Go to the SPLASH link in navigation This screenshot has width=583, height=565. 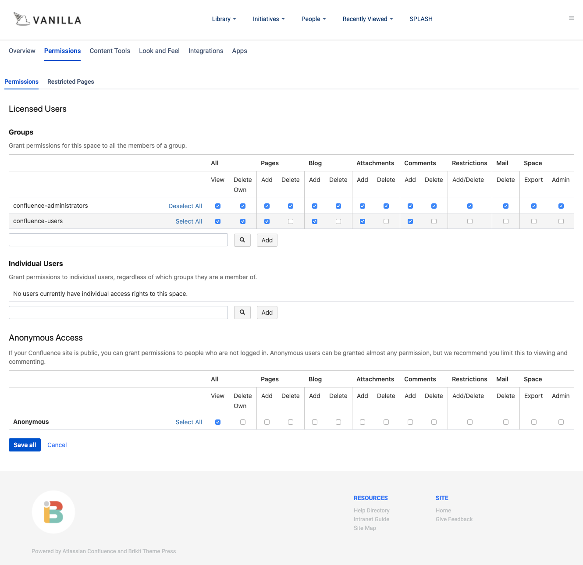[x=421, y=19]
